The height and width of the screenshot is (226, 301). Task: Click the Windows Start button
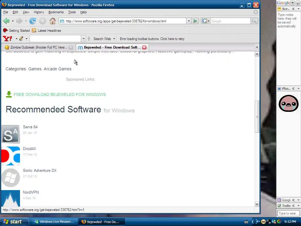click(x=14, y=222)
